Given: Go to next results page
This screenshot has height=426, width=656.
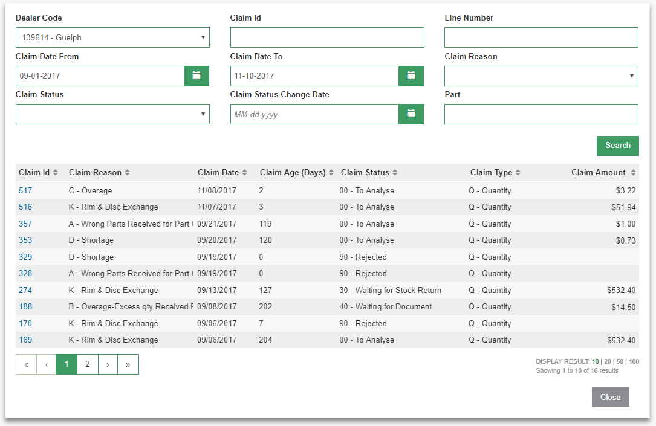Looking at the screenshot, I should (x=108, y=364).
